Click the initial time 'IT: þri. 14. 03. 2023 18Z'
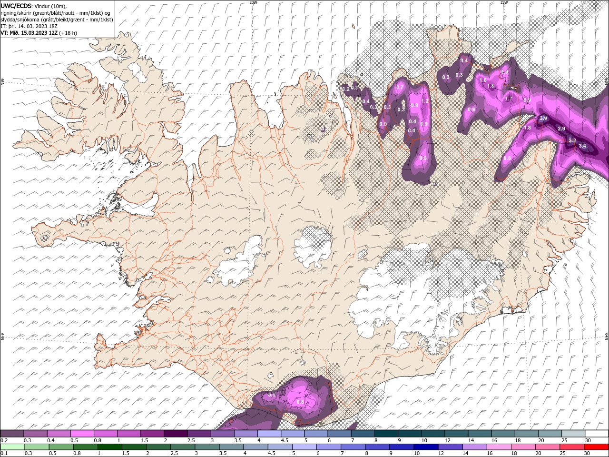609x457 pixels. tap(29, 26)
